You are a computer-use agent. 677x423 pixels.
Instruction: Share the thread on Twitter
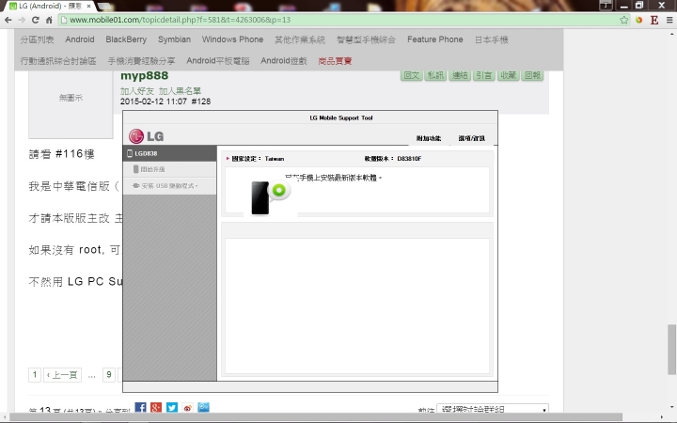(x=172, y=407)
